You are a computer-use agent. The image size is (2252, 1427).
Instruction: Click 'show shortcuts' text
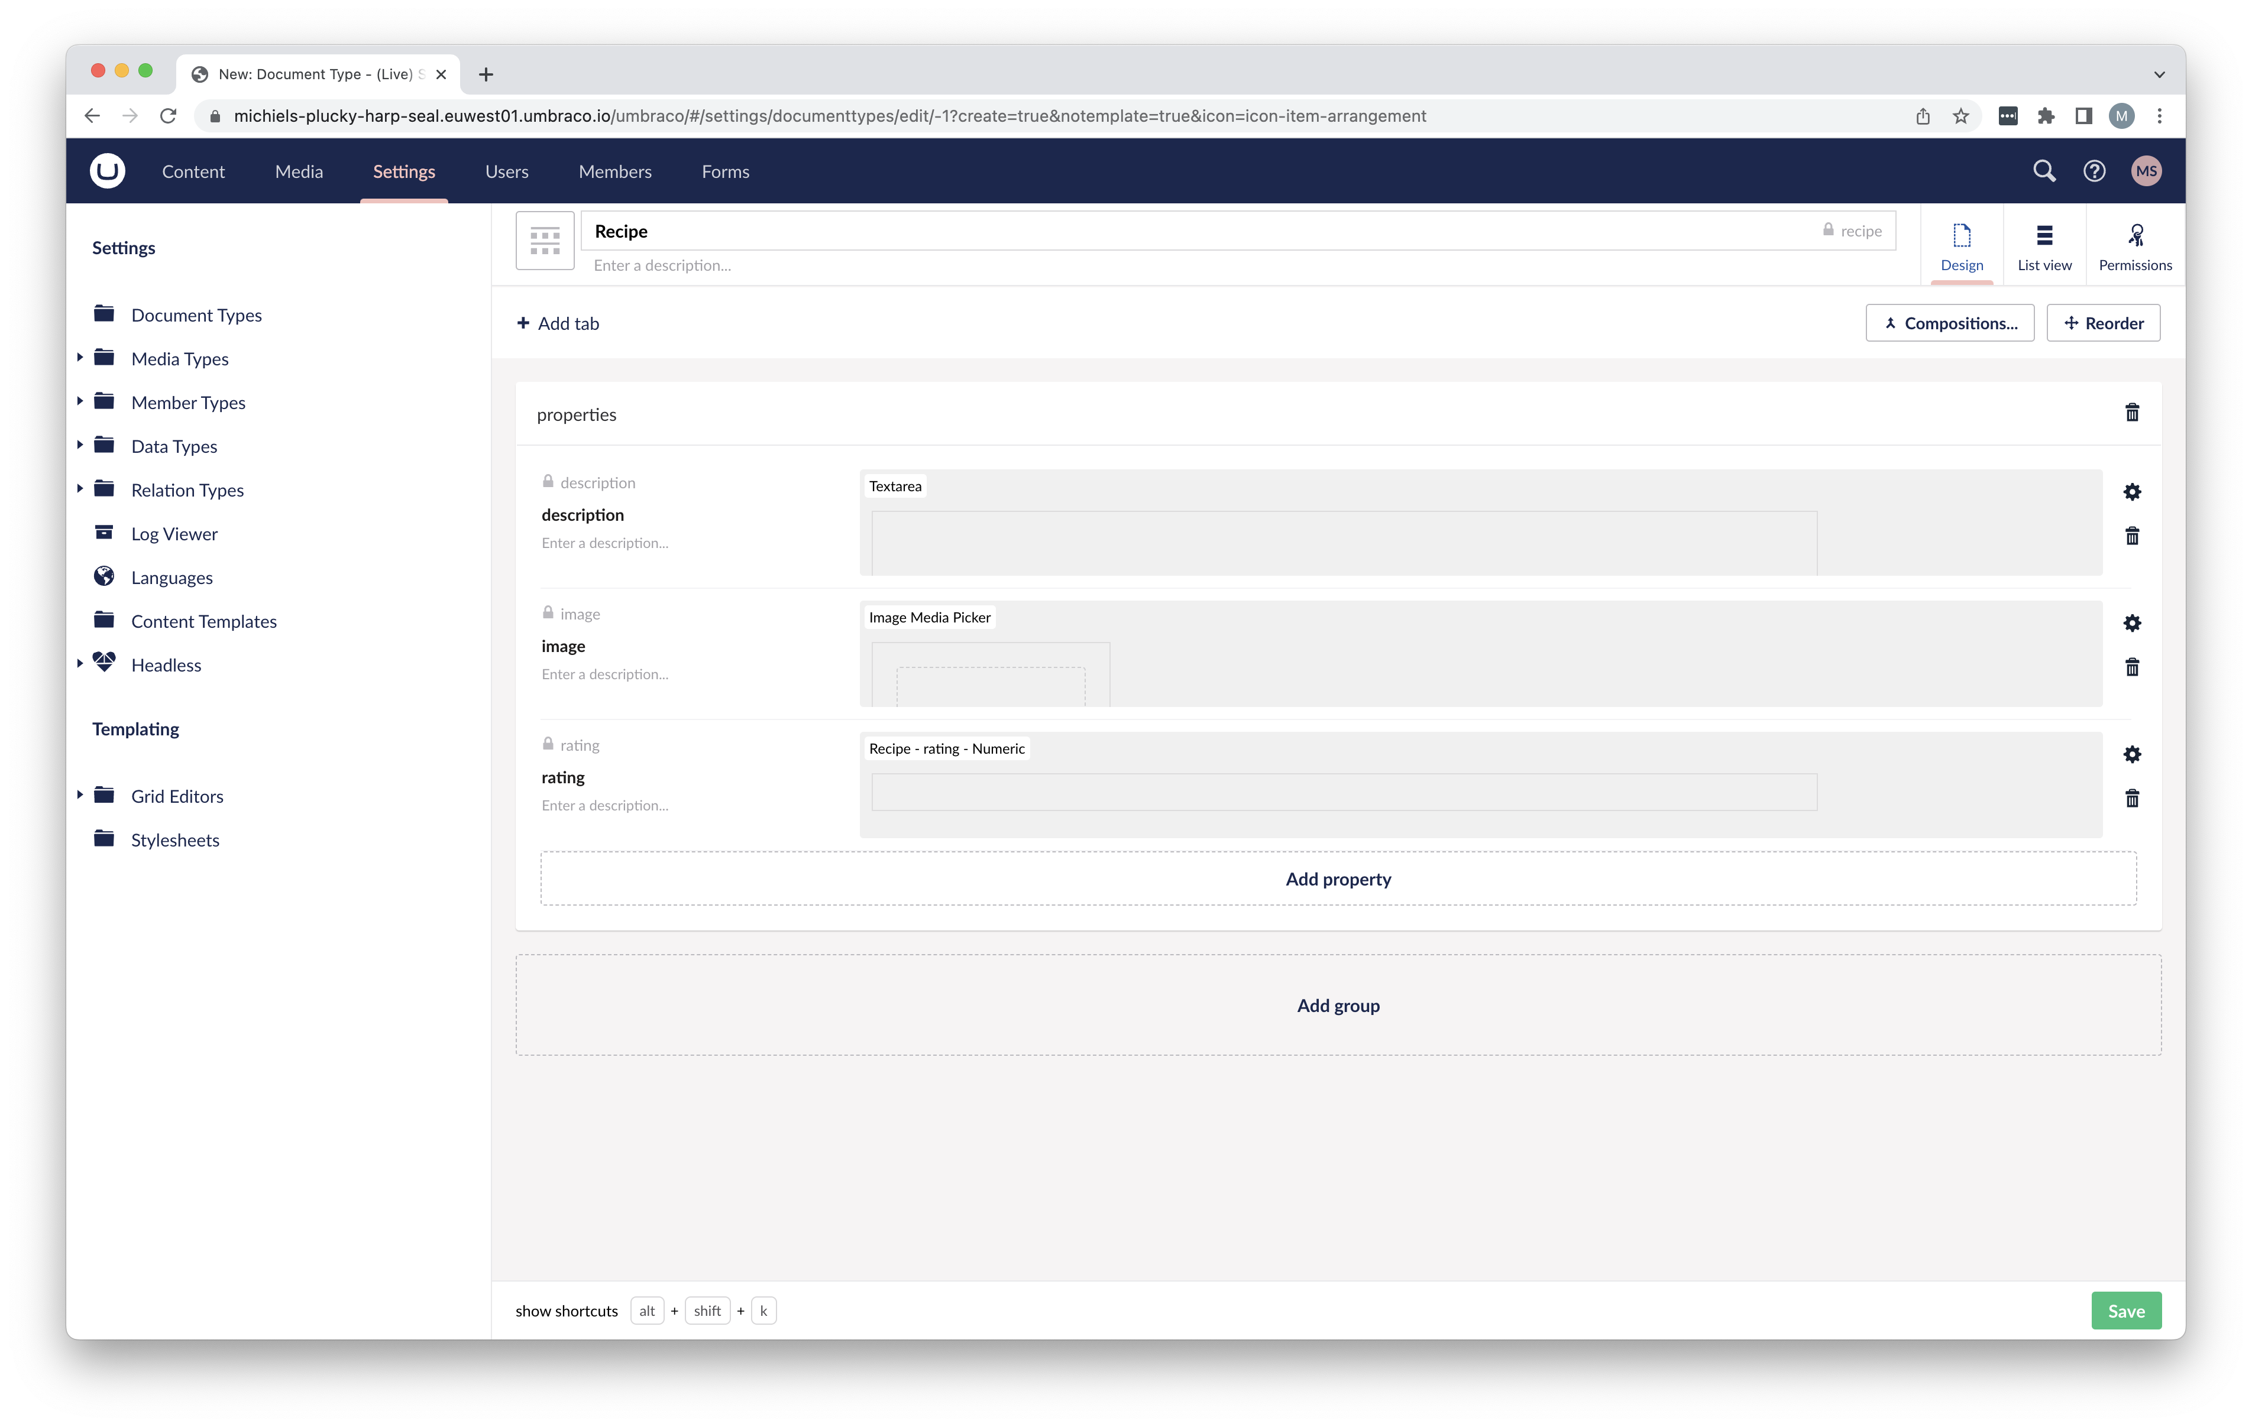[567, 1310]
